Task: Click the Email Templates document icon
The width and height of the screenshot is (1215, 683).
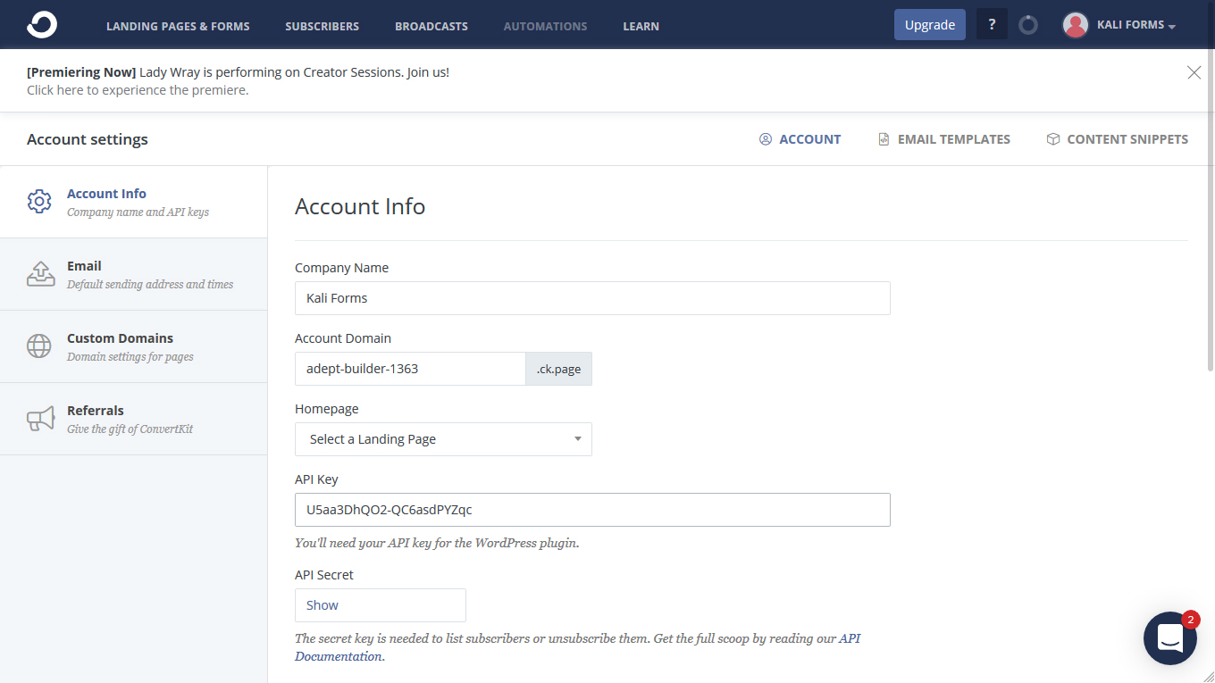Action: tap(884, 139)
